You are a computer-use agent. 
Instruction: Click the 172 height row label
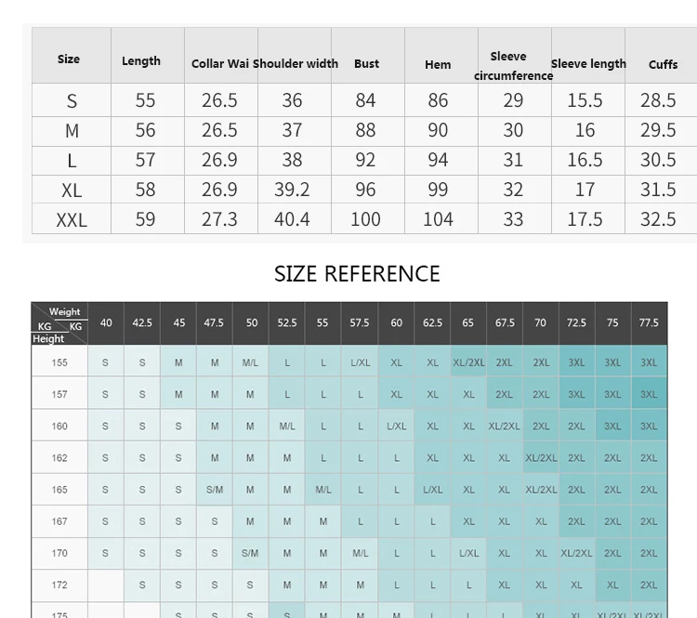(x=59, y=585)
